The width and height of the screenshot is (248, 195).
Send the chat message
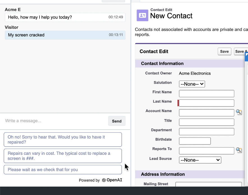click(x=117, y=121)
